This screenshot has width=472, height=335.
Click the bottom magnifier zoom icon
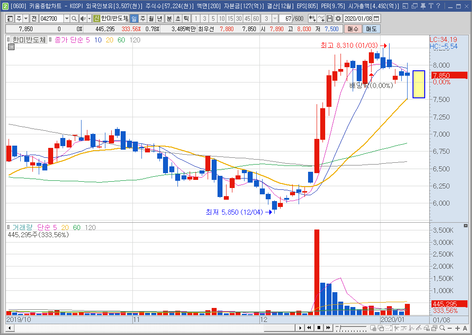[x=442, y=328]
